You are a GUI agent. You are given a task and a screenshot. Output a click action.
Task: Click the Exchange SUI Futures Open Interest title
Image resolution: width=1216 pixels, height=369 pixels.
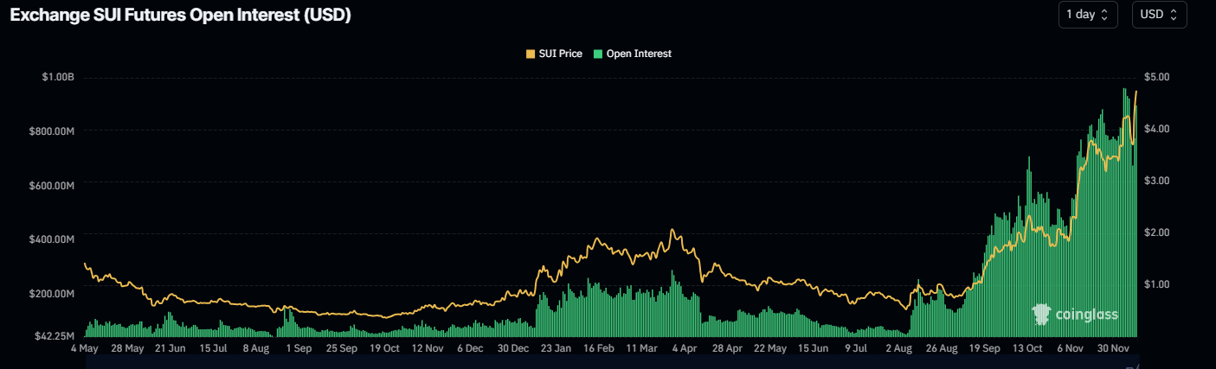pyautogui.click(x=180, y=16)
